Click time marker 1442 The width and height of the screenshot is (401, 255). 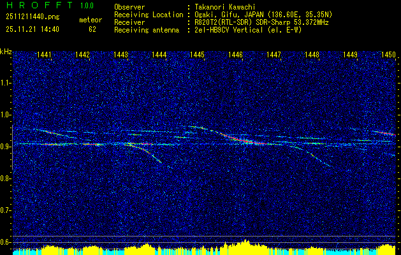(x=82, y=55)
